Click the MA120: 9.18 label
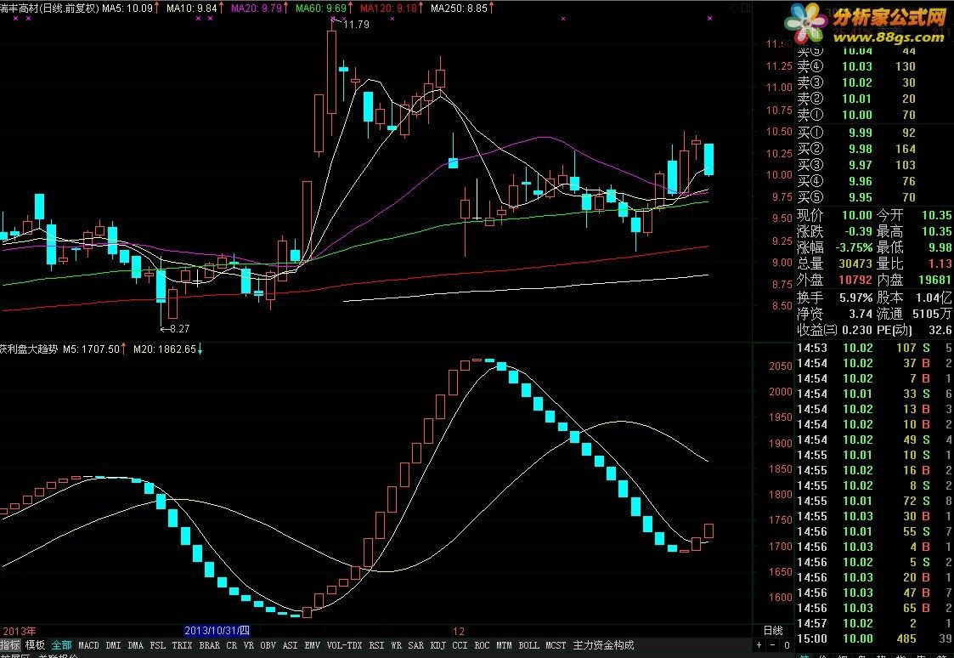The height and width of the screenshot is (658, 954). coord(388,8)
